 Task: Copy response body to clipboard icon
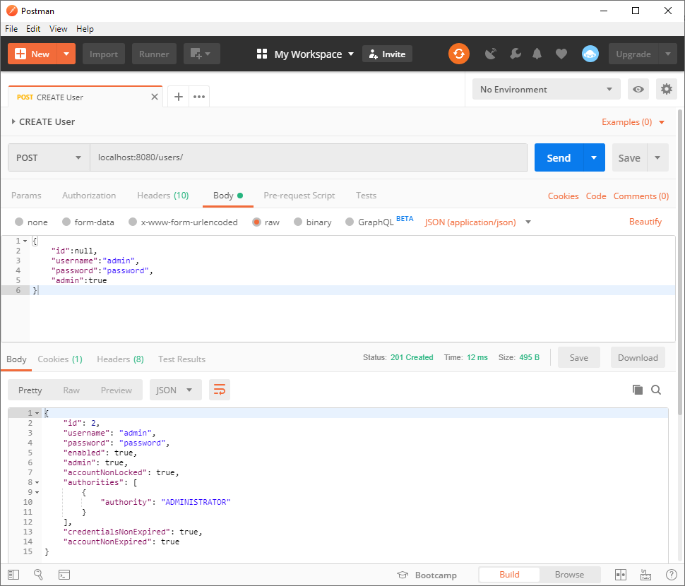[638, 390]
